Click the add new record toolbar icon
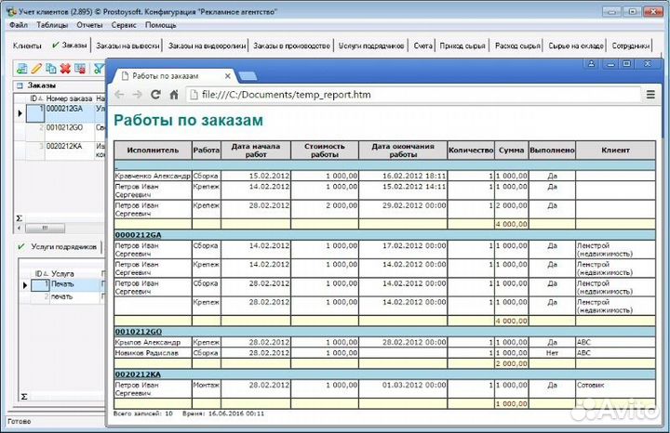Screen dimensions: 670x433 point(21,68)
